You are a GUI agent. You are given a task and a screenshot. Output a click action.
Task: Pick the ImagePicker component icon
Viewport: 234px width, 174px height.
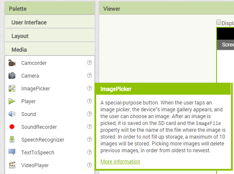click(12, 88)
